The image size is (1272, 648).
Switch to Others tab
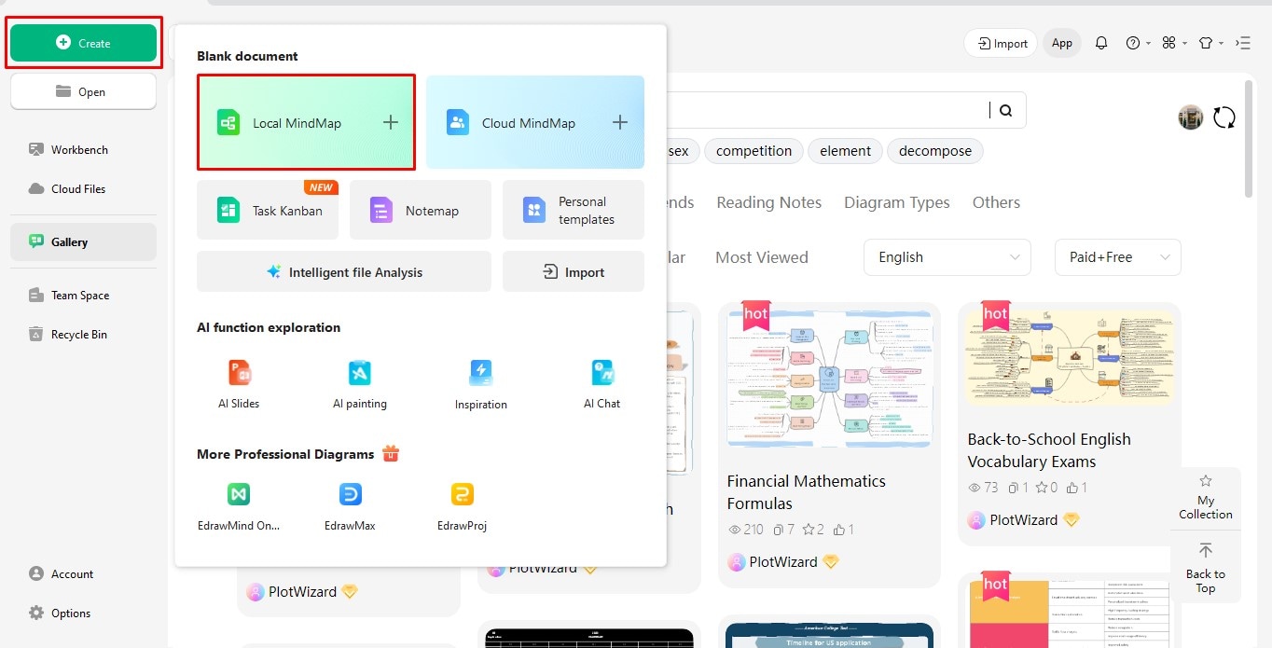coord(996,202)
